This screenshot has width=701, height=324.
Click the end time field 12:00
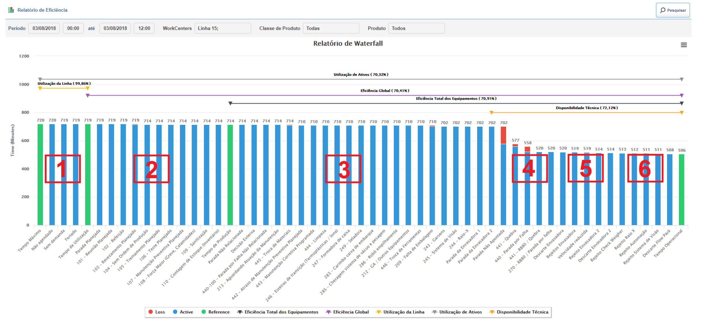click(x=144, y=28)
